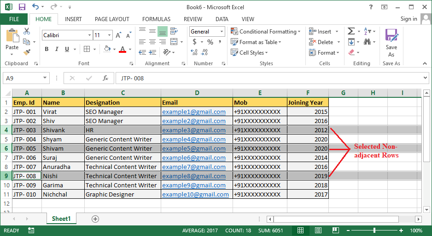Click the Find & Select binoculars icon

(x=367, y=42)
